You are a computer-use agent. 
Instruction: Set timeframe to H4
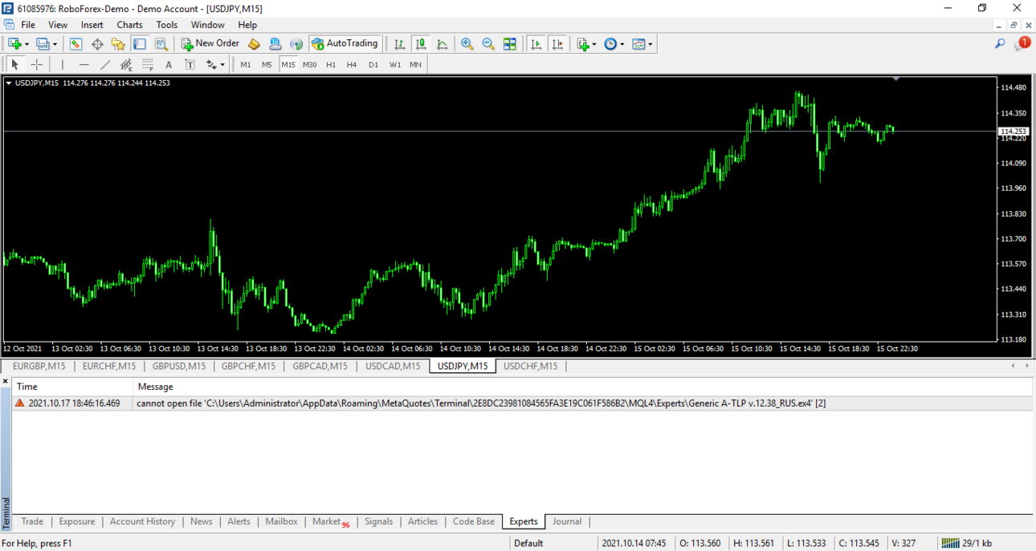[x=352, y=64]
